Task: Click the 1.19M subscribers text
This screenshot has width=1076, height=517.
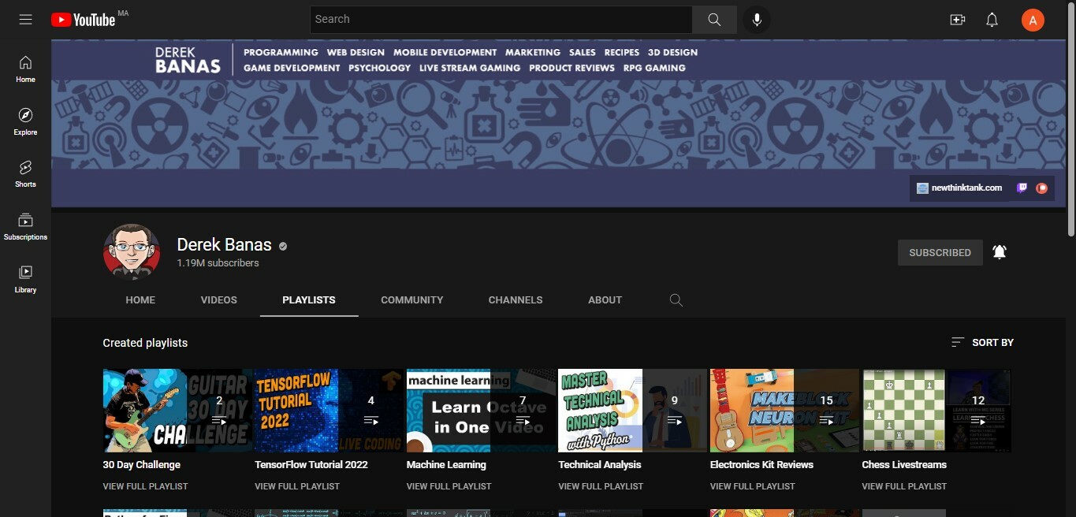Action: point(218,263)
